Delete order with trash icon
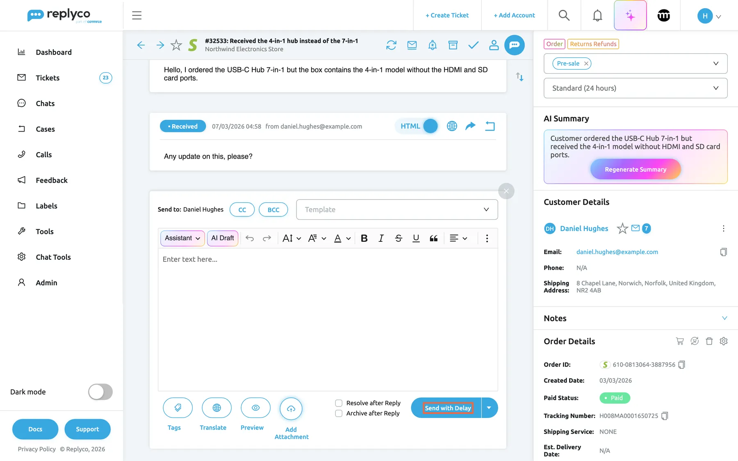 click(709, 341)
